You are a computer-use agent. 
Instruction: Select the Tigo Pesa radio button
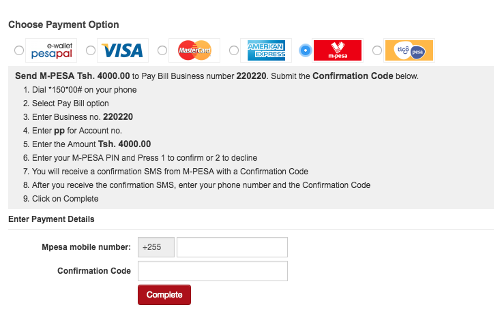(377, 50)
